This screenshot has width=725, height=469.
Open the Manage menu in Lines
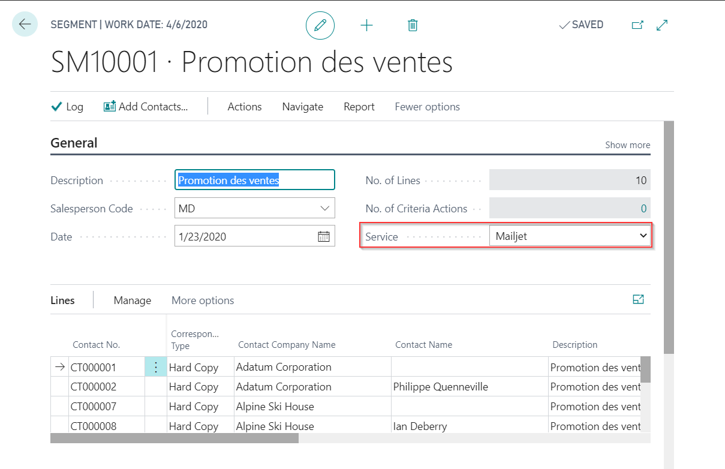click(133, 300)
